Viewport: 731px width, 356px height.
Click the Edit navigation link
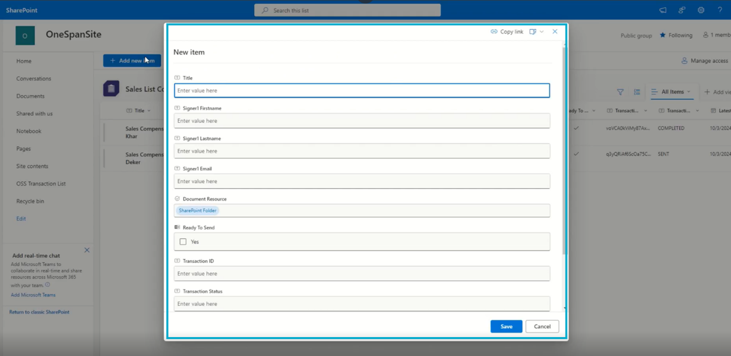(x=21, y=219)
